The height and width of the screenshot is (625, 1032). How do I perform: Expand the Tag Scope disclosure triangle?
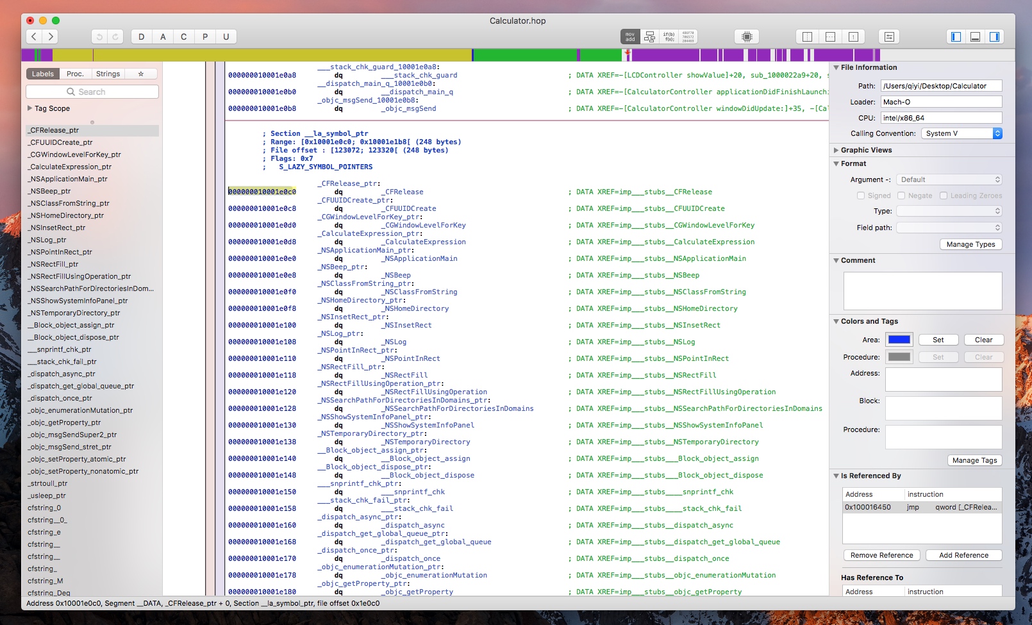pos(30,108)
